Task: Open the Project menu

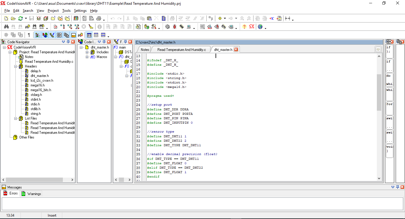Action: 53,11
